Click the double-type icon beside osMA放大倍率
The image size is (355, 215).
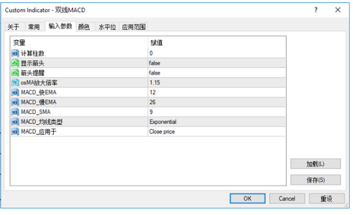[15, 82]
